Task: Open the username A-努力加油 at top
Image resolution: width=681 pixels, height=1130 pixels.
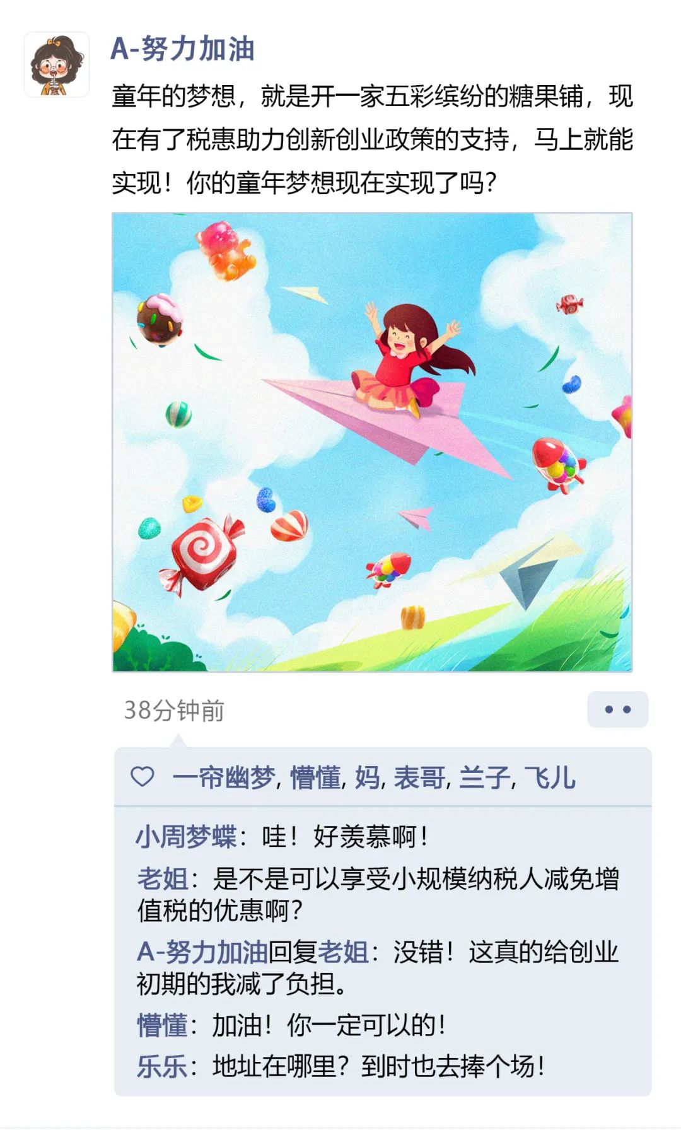Action: (x=182, y=49)
